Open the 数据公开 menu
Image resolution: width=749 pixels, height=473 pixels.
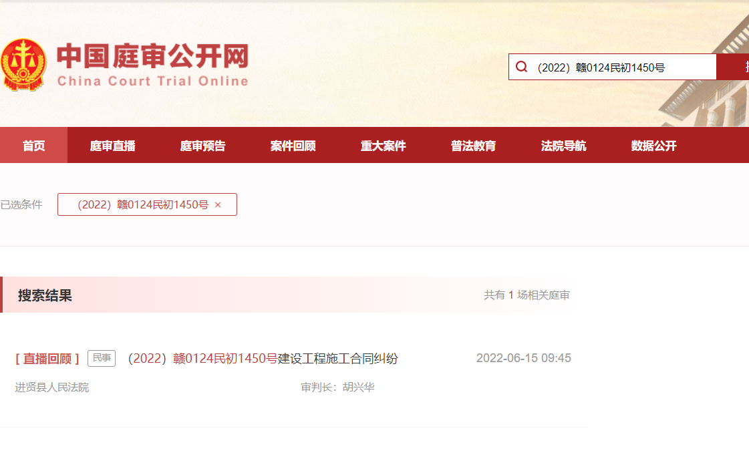654,145
